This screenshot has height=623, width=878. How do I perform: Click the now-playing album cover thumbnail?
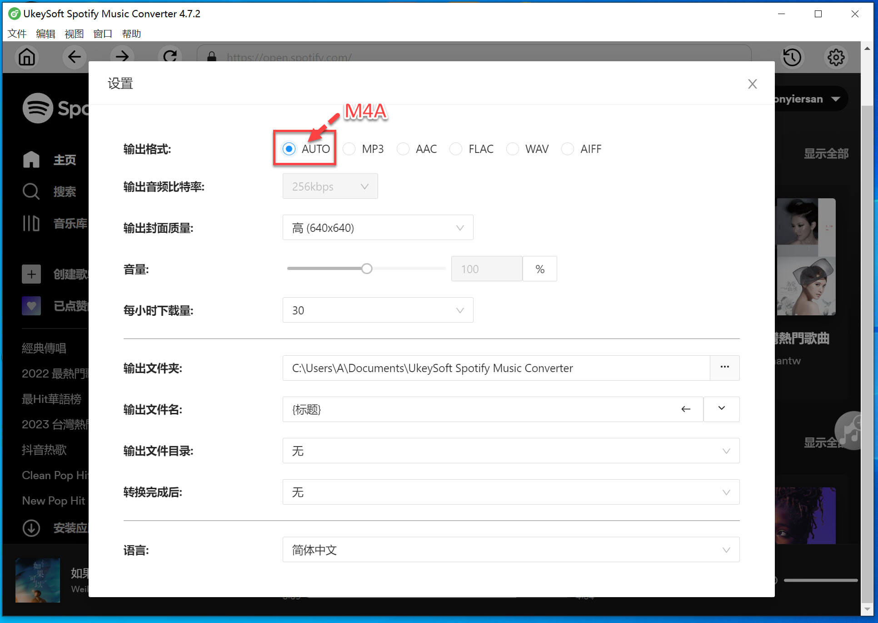38,580
